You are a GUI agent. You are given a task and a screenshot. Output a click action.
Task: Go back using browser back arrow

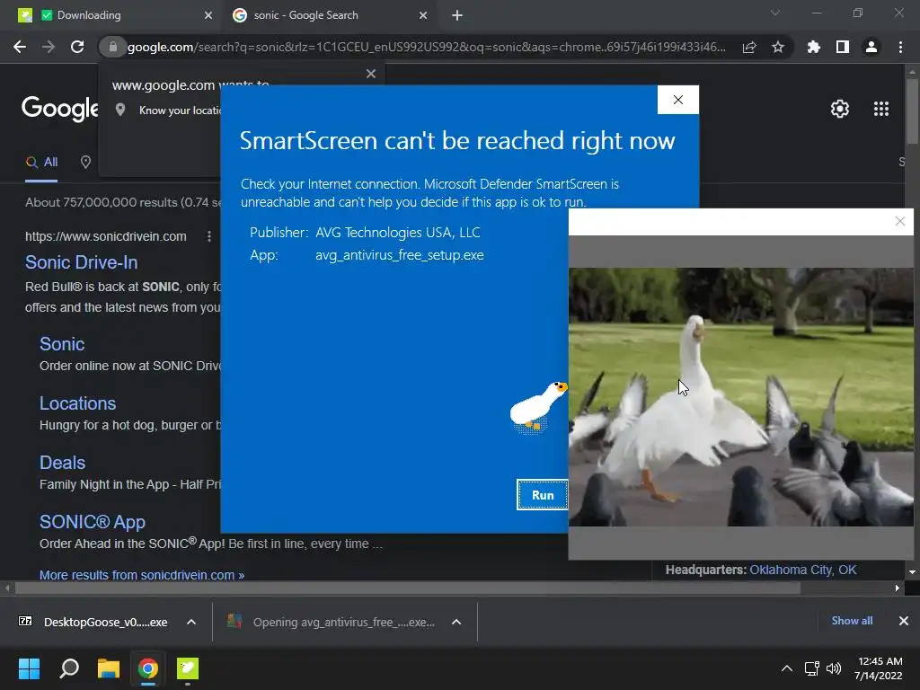click(x=20, y=47)
